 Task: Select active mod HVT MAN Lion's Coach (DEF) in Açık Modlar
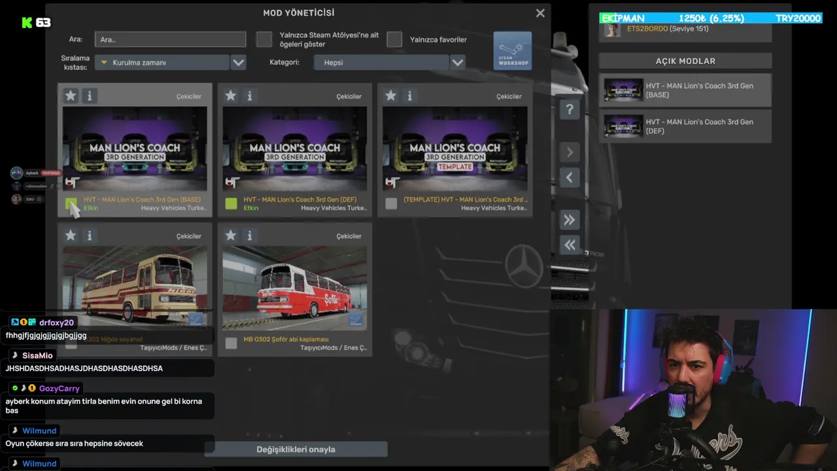pyautogui.click(x=685, y=126)
